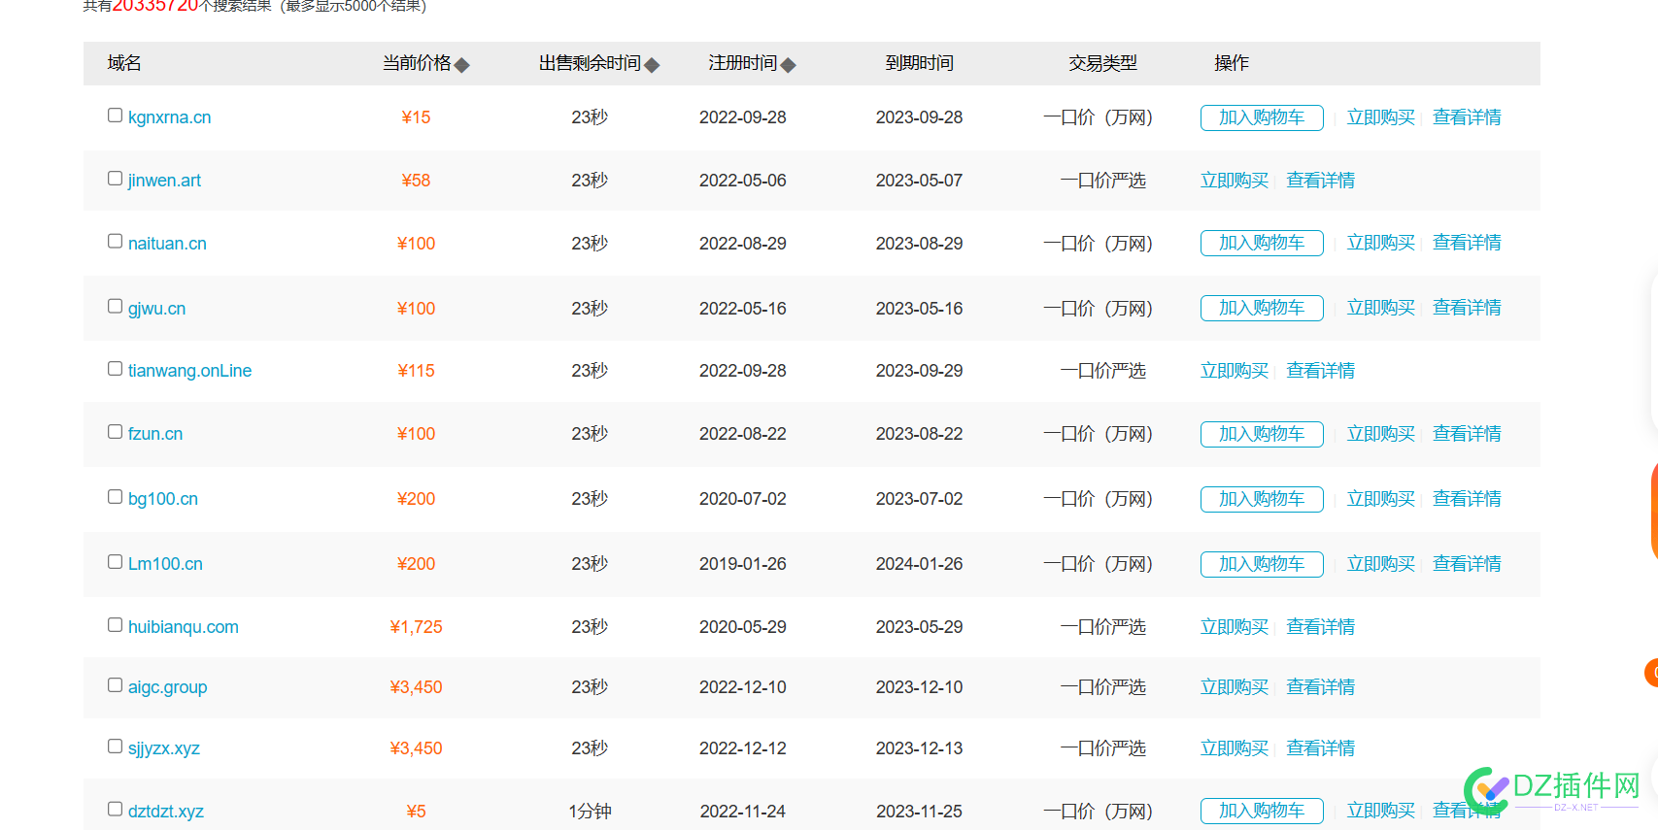View details for kgnxrna.cn
1658x830 pixels.
[x=1467, y=117]
